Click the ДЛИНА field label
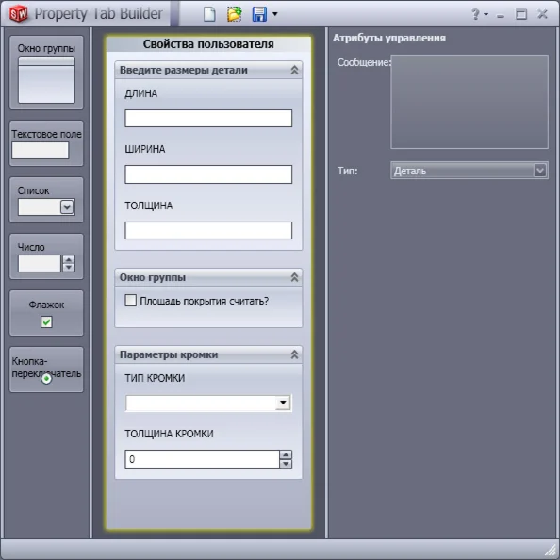The width and height of the screenshot is (560, 560). pos(140,93)
